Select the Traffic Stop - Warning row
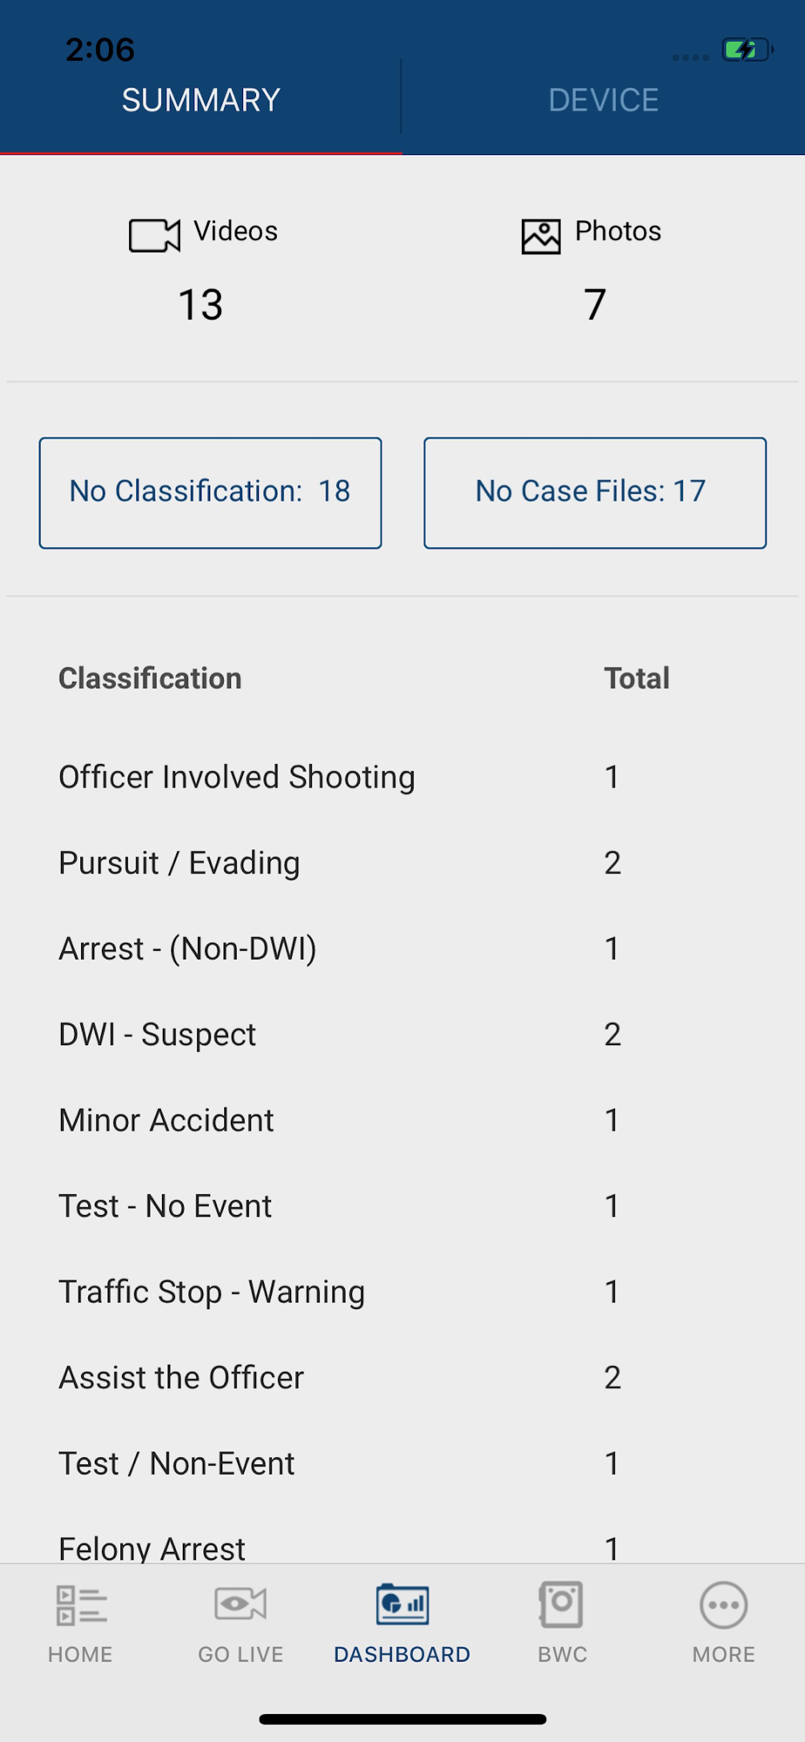 pos(402,1292)
